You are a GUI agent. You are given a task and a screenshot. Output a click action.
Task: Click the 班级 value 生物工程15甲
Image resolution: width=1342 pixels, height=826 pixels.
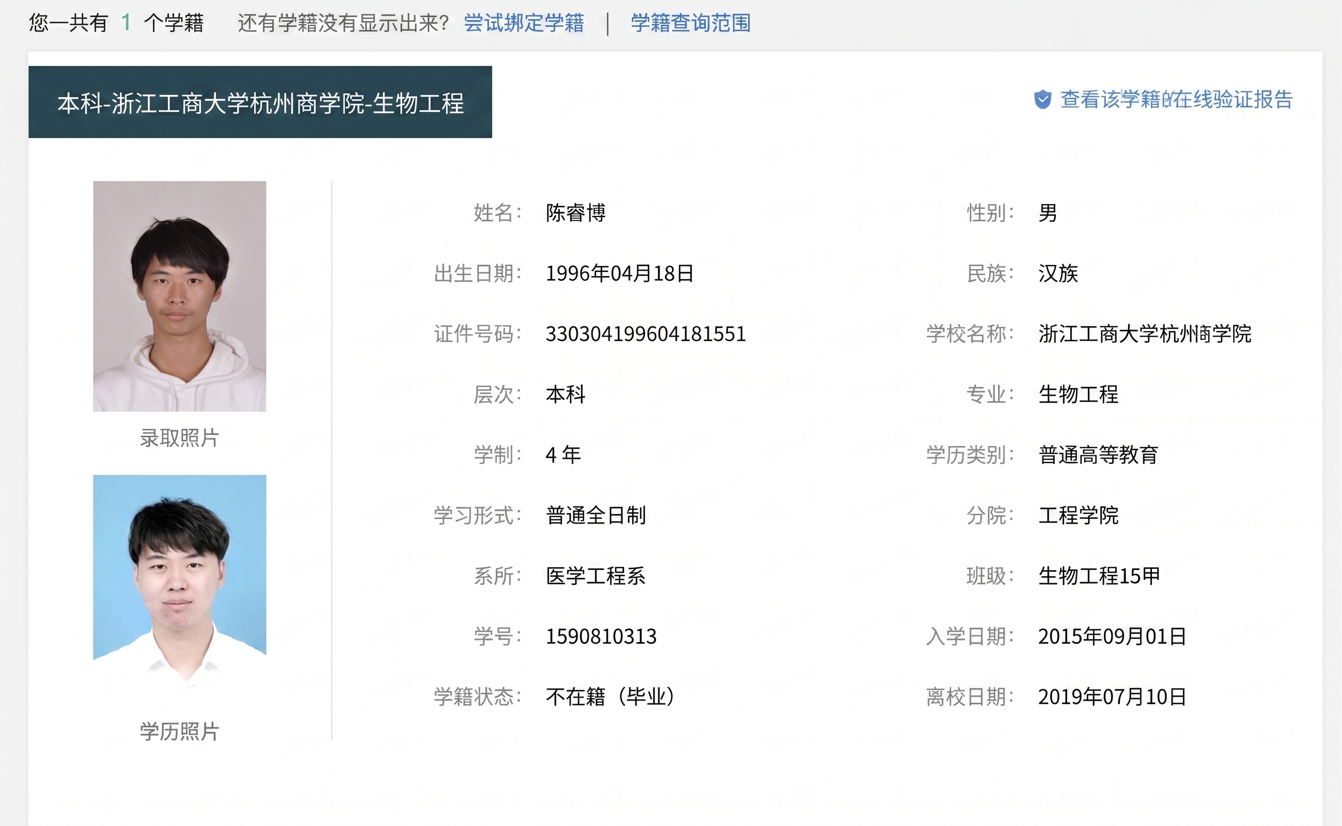1099,576
